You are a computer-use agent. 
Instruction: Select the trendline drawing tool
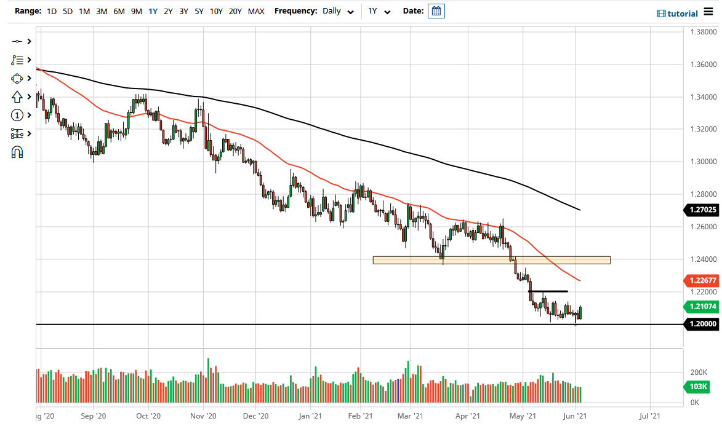16,41
